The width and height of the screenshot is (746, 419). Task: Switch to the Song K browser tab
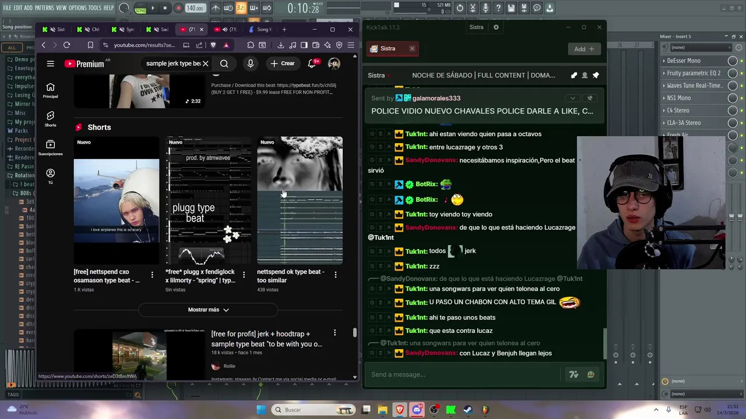pyautogui.click(x=259, y=29)
